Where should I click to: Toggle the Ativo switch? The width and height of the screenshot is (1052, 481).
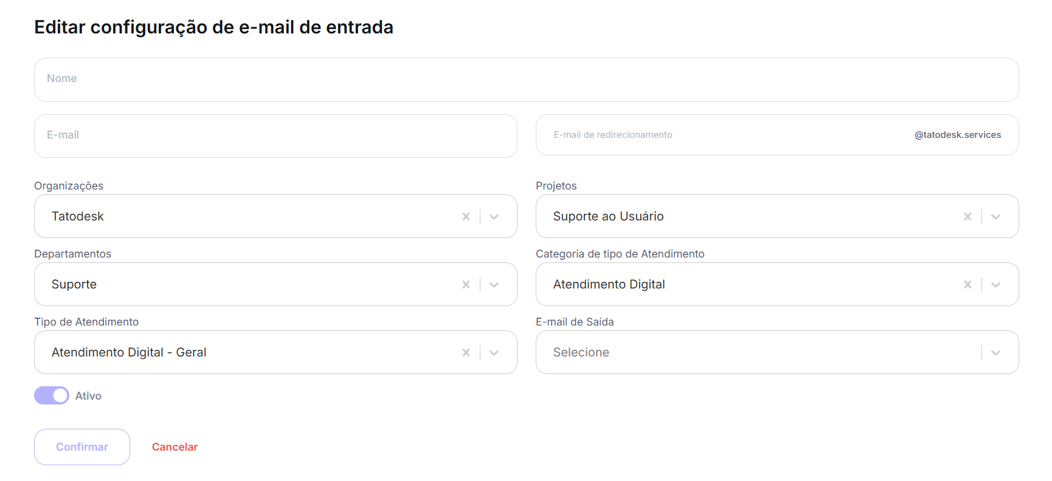pyautogui.click(x=52, y=395)
